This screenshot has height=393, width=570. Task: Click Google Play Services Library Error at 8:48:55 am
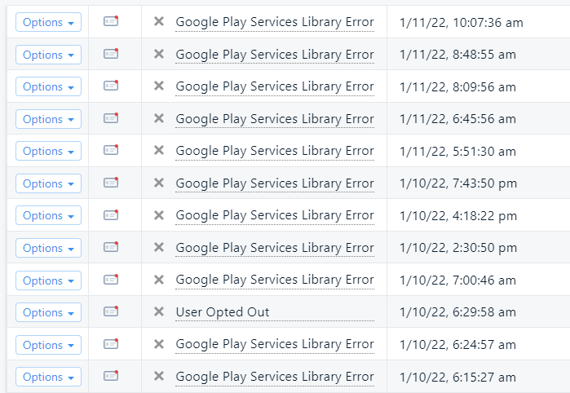[x=275, y=55]
